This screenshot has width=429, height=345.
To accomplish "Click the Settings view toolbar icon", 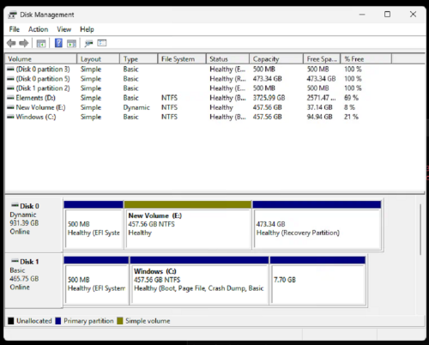I will point(102,43).
